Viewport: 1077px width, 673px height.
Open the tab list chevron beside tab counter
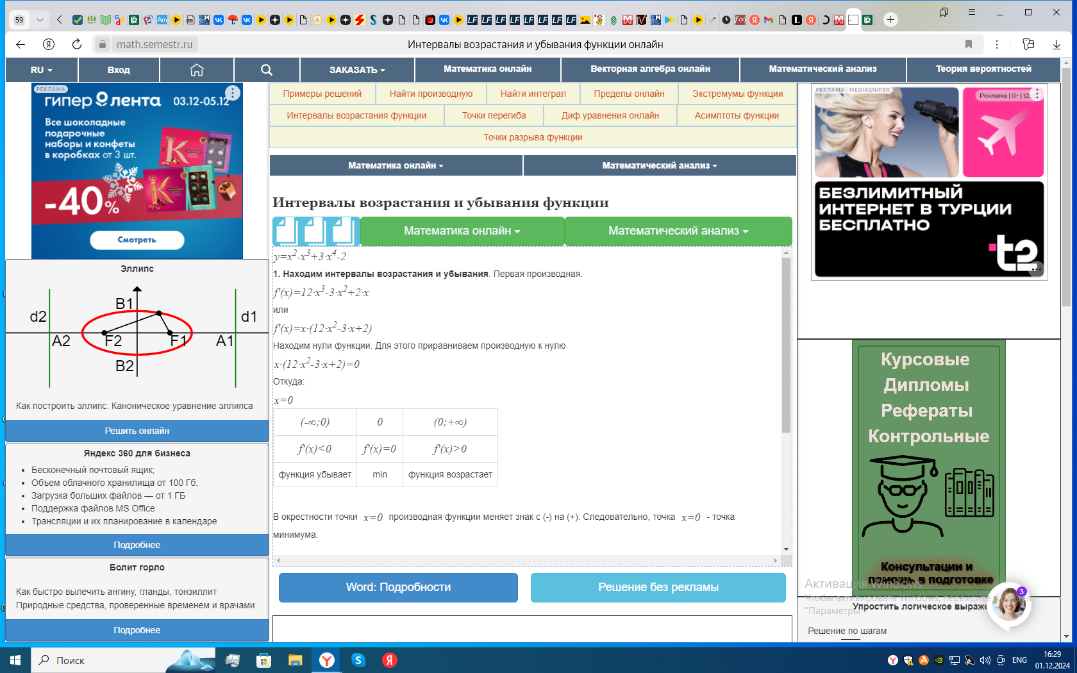(40, 20)
